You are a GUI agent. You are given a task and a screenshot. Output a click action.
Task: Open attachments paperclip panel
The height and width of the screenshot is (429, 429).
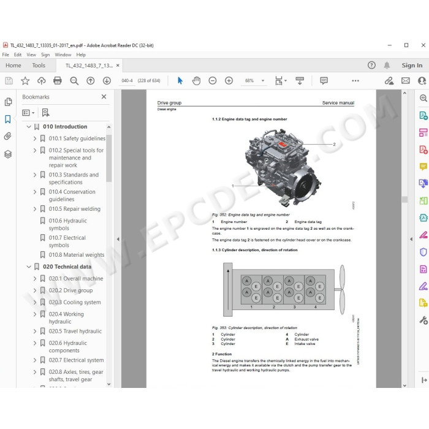click(7, 136)
